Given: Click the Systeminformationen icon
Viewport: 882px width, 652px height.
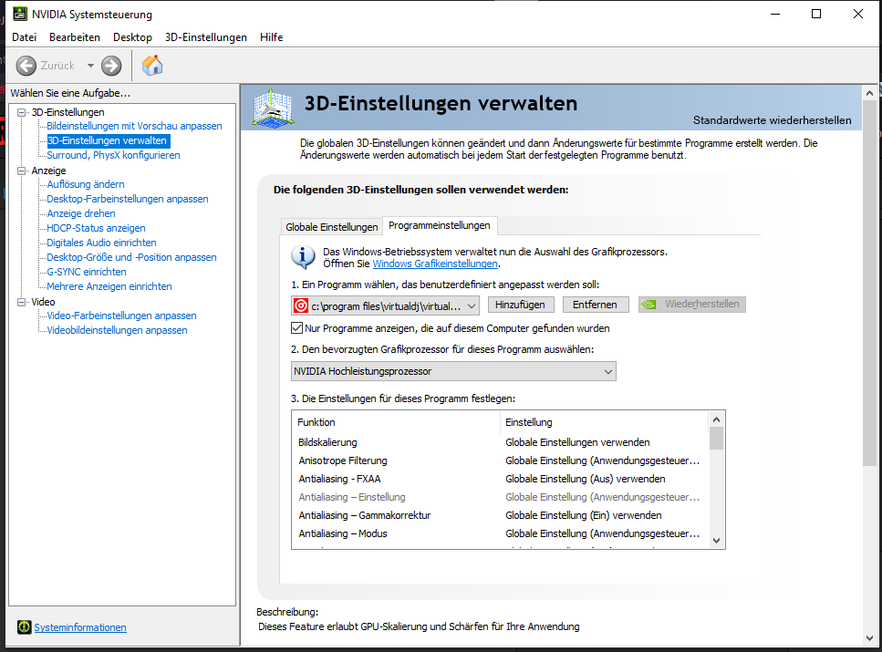Looking at the screenshot, I should point(24,627).
